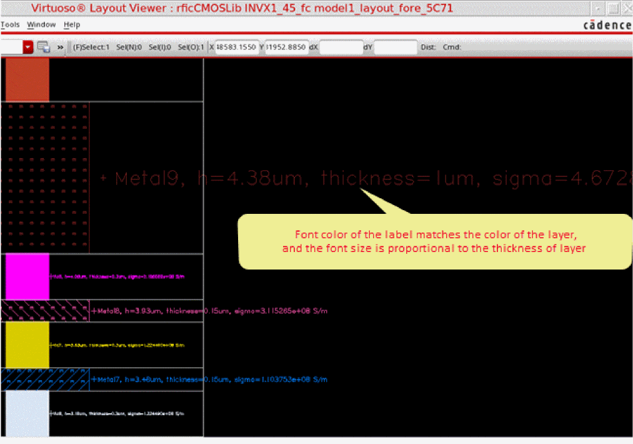Click the Sel(N):0 status text
This screenshot has width=633, height=444.
pos(129,47)
